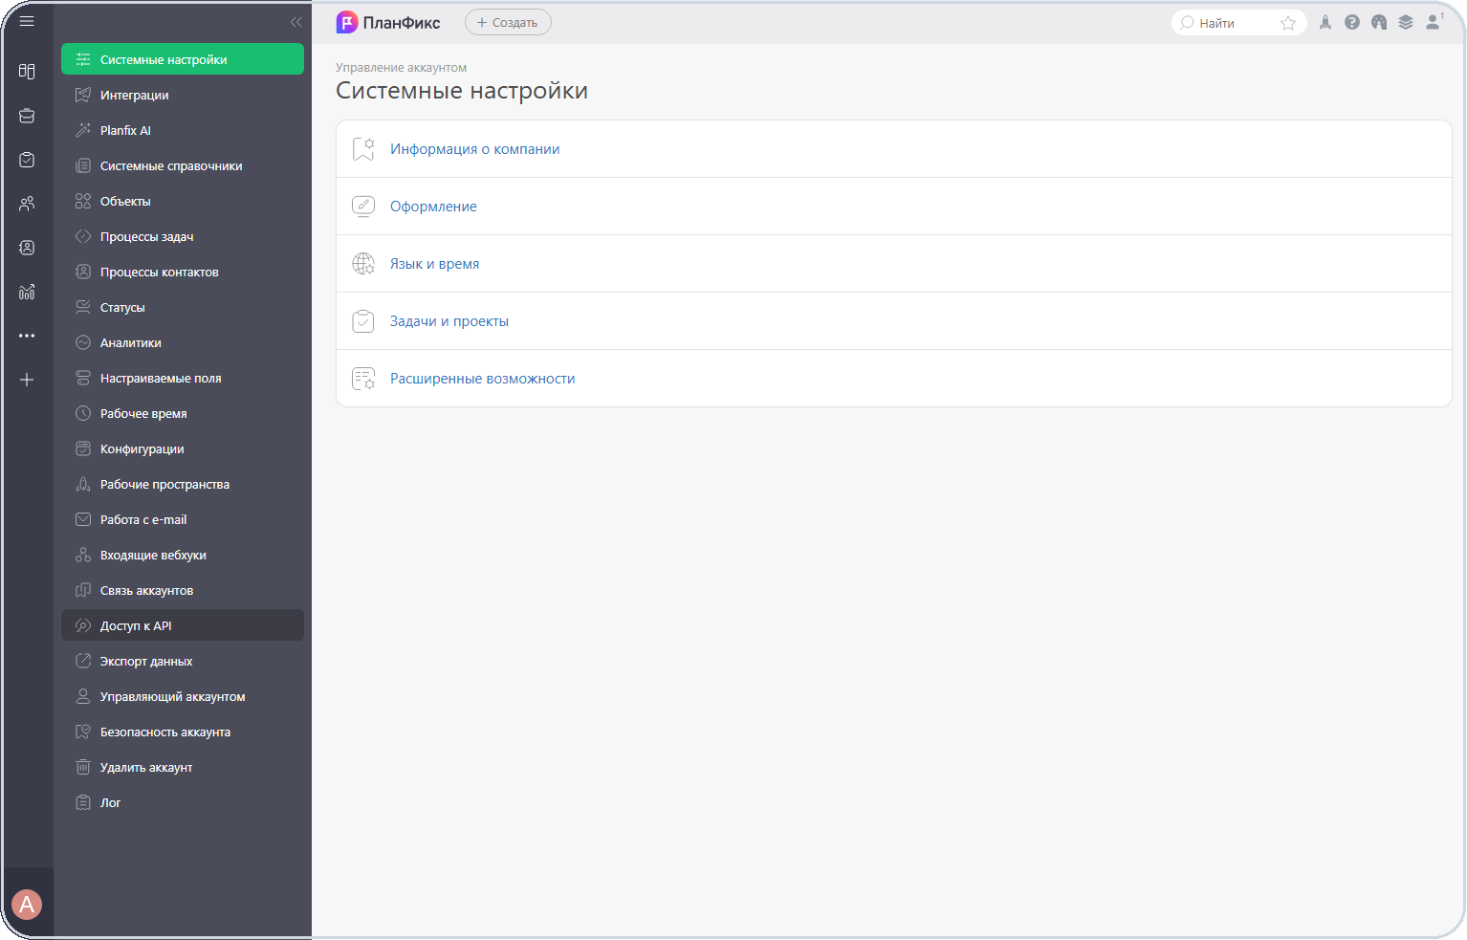Open the user avatar A

tap(27, 905)
